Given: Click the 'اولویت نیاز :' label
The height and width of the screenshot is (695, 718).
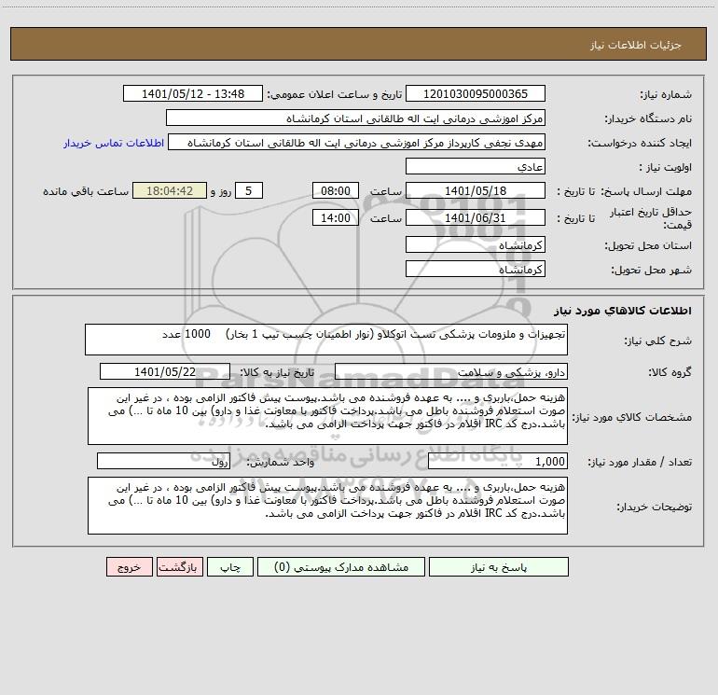Looking at the screenshot, I should (666, 168).
